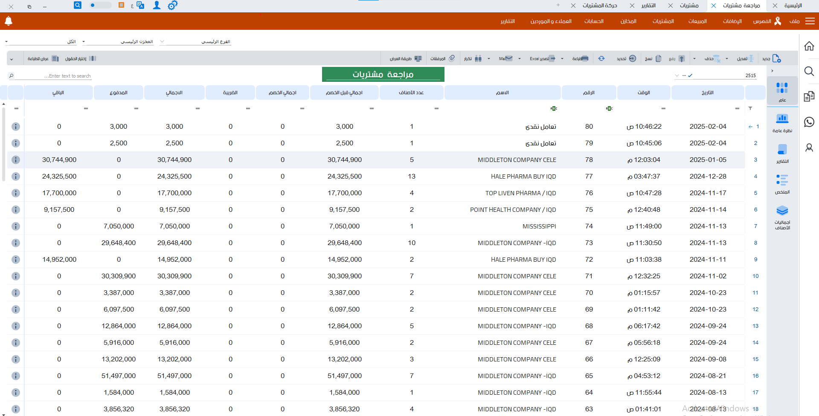This screenshot has height=416, width=819.
Task: Toggle the switch in the title bar
Action: pos(99,6)
